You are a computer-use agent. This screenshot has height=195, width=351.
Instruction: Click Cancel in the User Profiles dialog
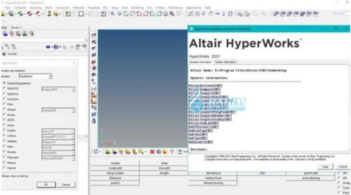coord(66,185)
